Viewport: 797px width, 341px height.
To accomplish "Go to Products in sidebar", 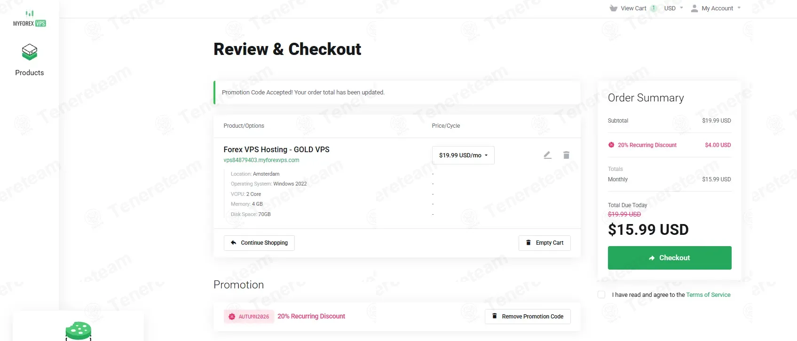I will [29, 73].
